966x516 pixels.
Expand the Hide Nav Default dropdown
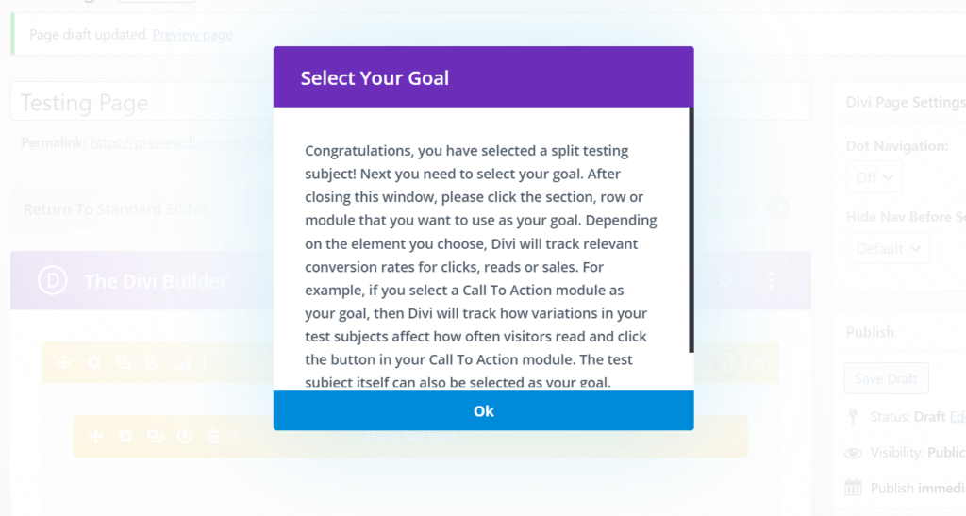888,248
